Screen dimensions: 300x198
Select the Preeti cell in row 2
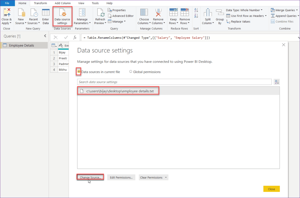[63, 58]
